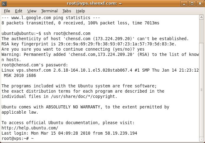Close the terminal window

click(x=200, y=3)
